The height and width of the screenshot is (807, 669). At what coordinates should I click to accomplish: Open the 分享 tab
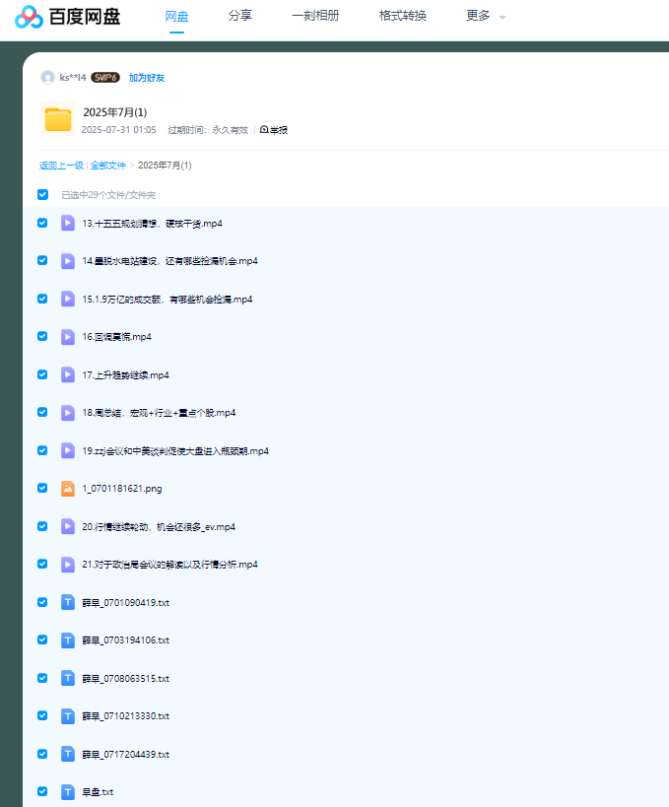point(239,16)
